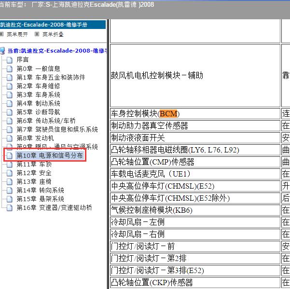Screen dimensions: 290x289
Task: Open 第9章 暖风、通风与空调系统
Action: pyautogui.click(x=57, y=147)
